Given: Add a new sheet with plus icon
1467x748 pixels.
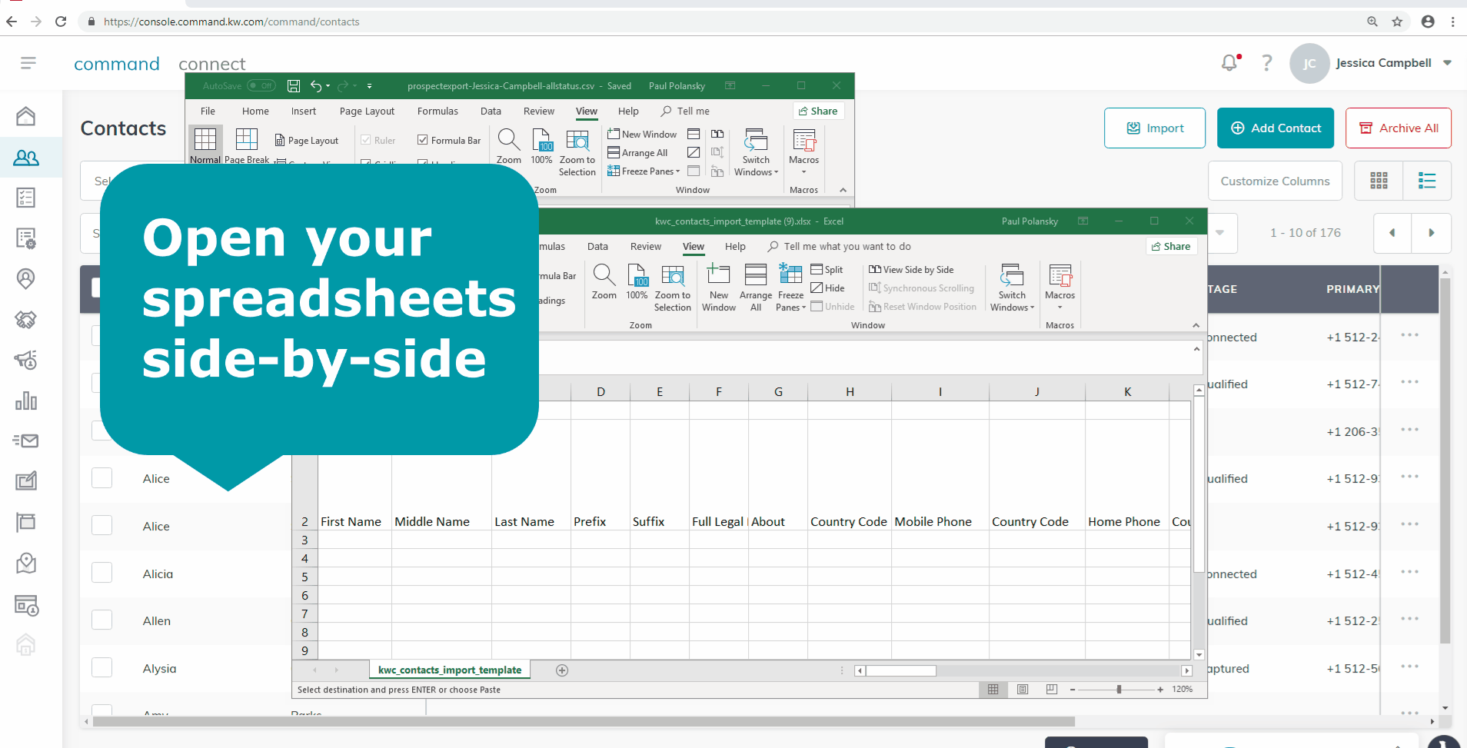Looking at the screenshot, I should click(x=562, y=670).
